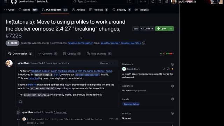Select the Conversation tab
Viewport: 224px width, 126px height.
click(x=20, y=54)
